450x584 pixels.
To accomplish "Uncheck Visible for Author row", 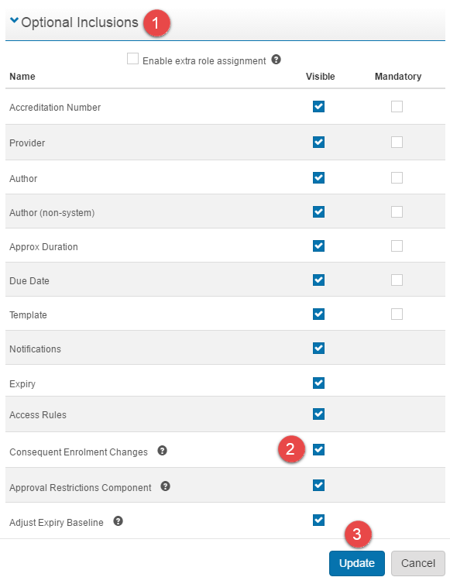I will 318,177.
